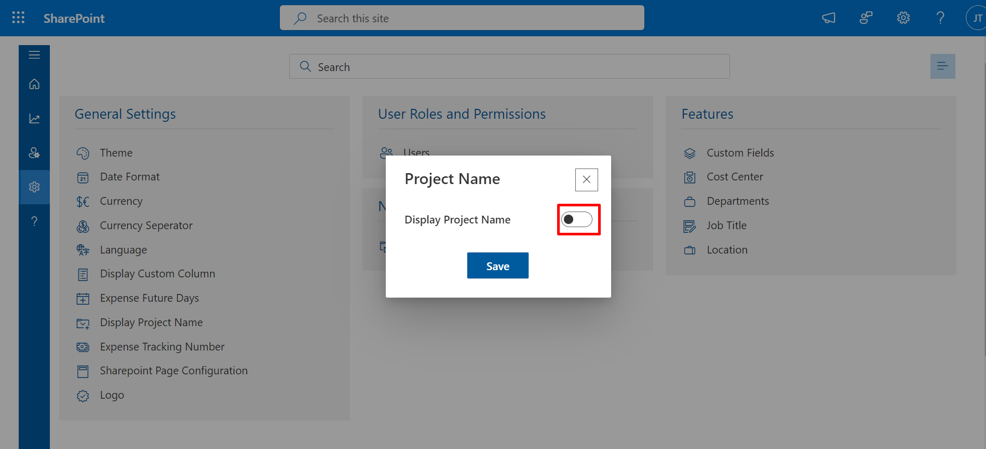The height and width of the screenshot is (449, 986).
Task: Open Location feature
Action: 727,250
